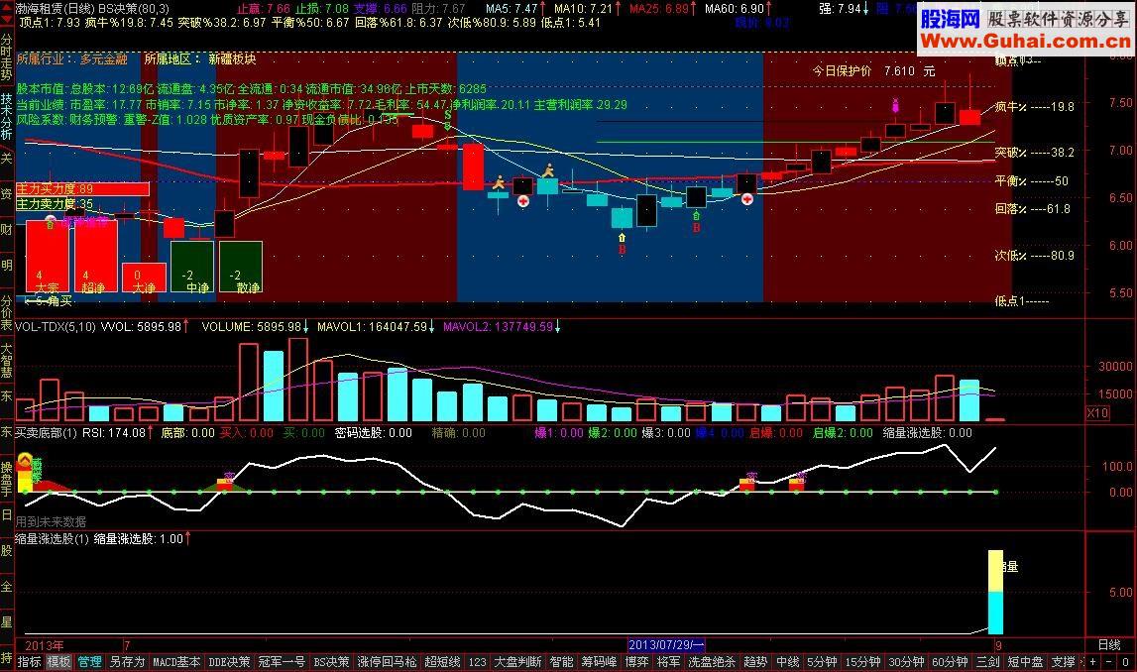1137x672 pixels.
Task: Click the 2013/07/29 date marker
Action: click(x=666, y=645)
